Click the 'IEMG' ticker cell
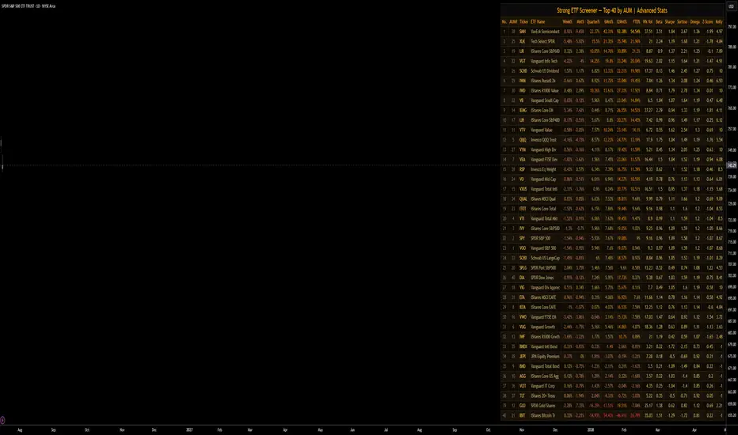Screen dimensions: 738x435 click(x=523, y=111)
